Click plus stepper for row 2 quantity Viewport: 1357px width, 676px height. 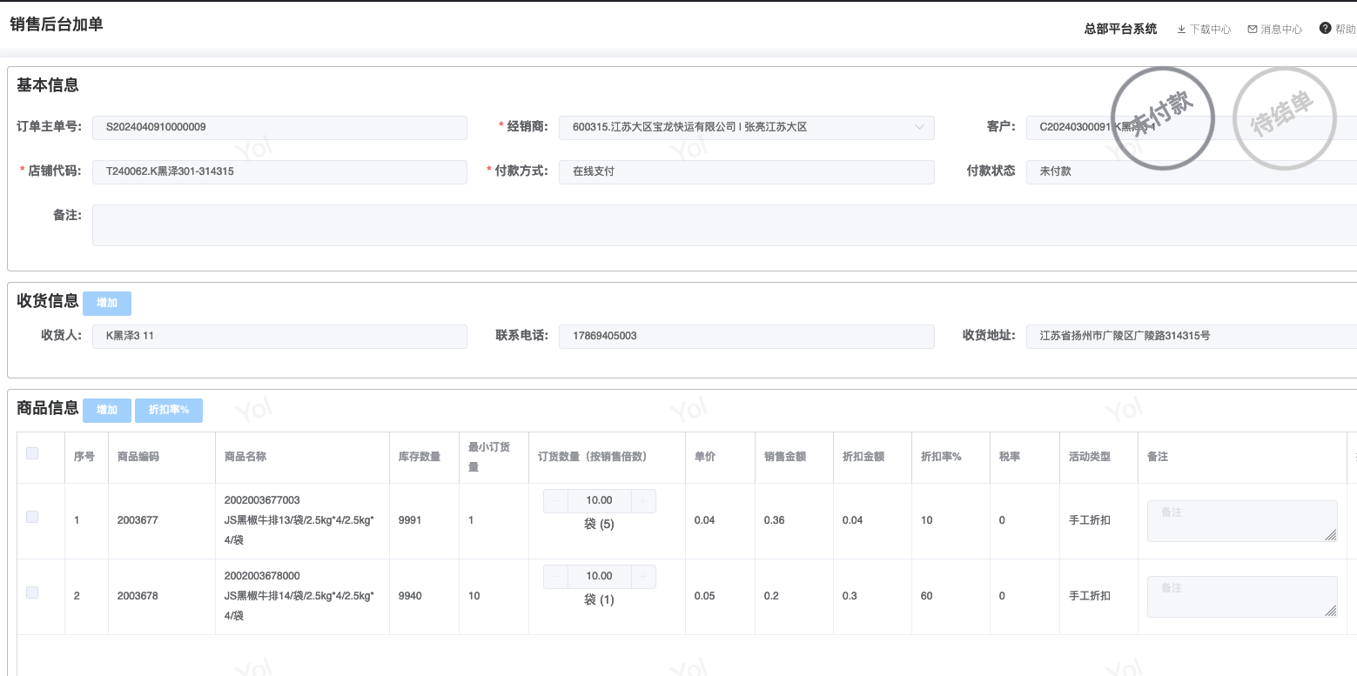point(643,577)
